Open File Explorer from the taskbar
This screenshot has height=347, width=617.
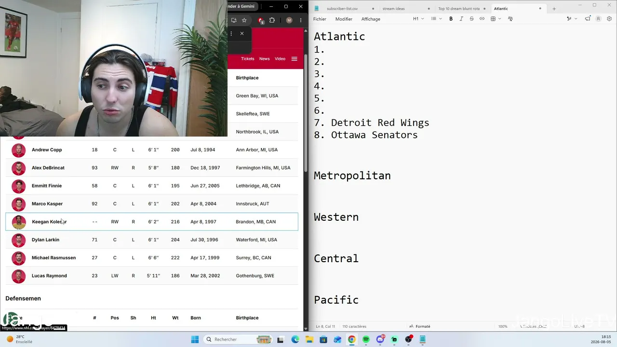(x=309, y=339)
